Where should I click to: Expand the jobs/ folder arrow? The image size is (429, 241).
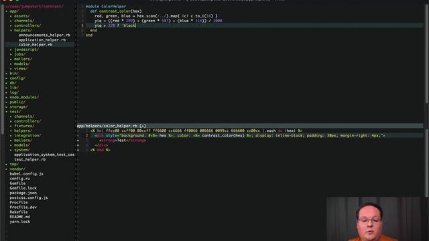pos(11,54)
